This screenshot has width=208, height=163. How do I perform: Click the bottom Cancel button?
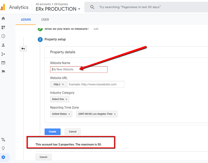point(44,157)
